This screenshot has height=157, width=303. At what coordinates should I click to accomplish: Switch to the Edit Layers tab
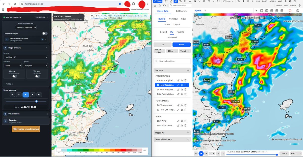point(181,11)
